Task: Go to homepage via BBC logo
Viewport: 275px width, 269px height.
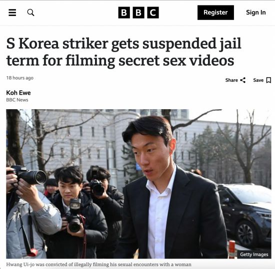Action: (138, 13)
